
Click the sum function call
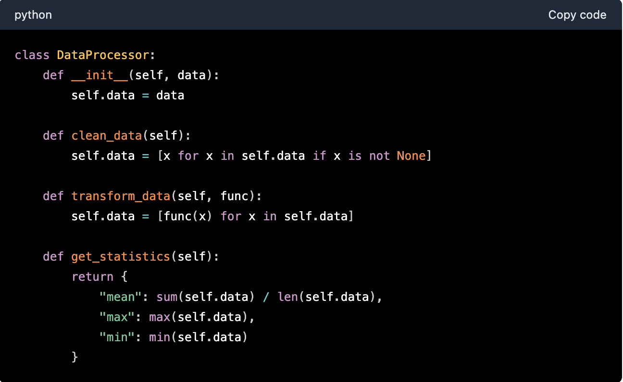(x=167, y=297)
